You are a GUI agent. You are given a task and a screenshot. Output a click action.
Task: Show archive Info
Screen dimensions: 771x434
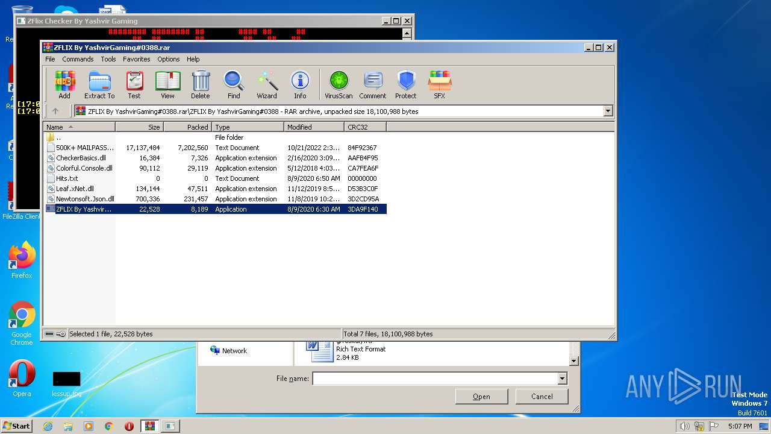click(300, 84)
